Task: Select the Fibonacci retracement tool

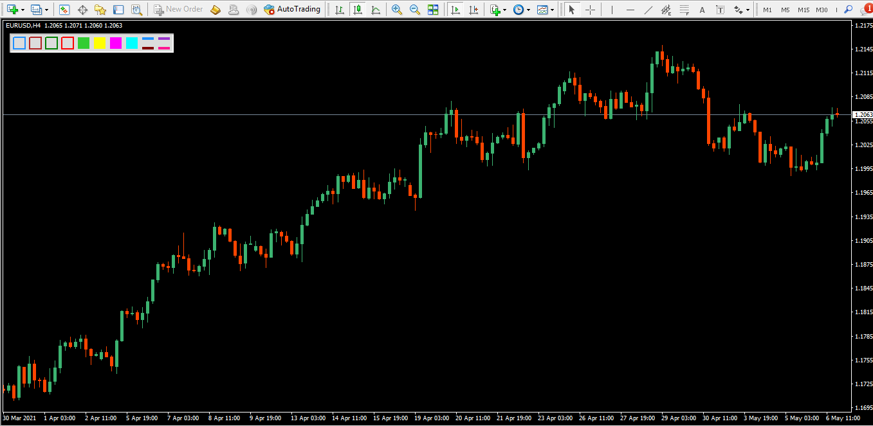Action: [684, 10]
